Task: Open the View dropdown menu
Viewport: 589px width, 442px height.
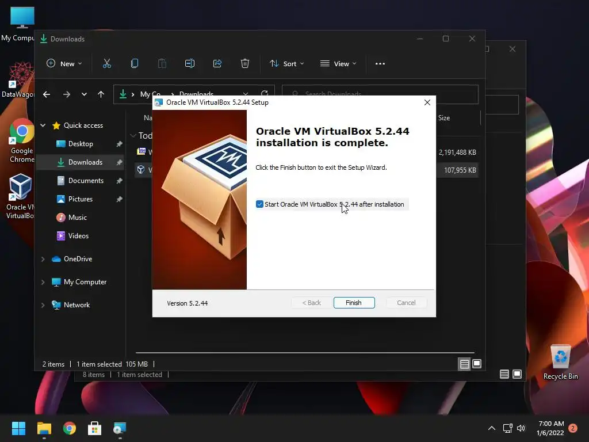Action: [338, 63]
